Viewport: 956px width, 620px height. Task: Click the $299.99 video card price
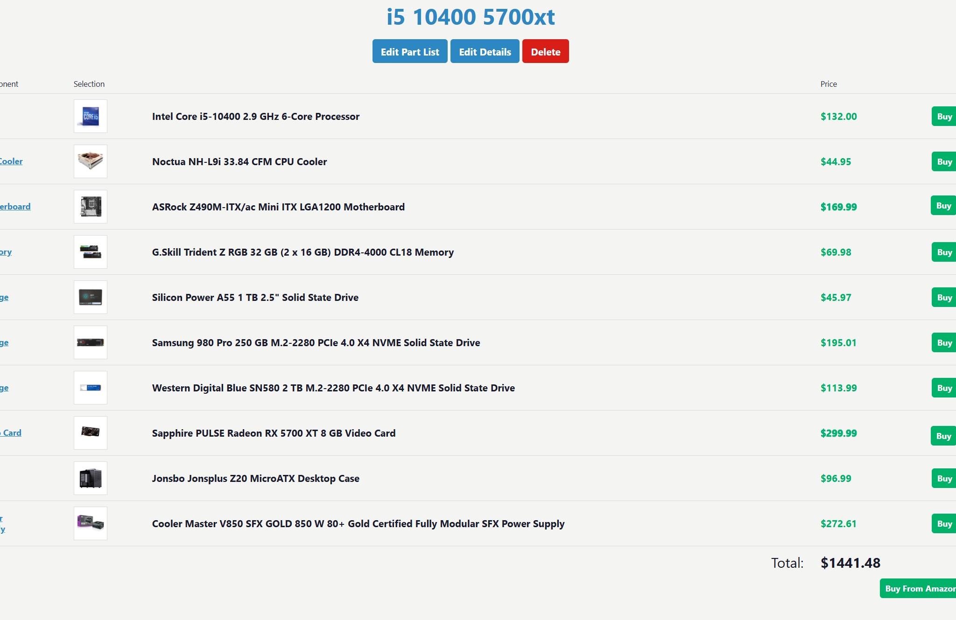(x=839, y=433)
